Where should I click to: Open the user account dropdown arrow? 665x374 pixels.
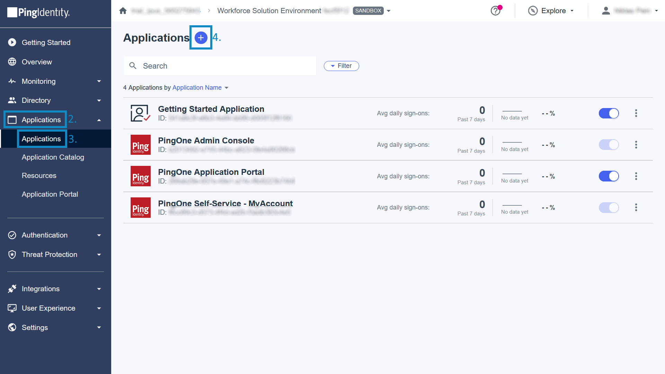tap(656, 11)
